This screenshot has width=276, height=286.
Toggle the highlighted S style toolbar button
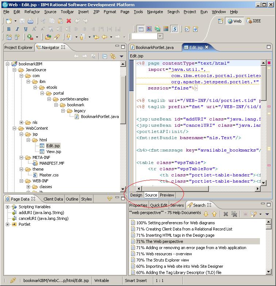(174, 29)
